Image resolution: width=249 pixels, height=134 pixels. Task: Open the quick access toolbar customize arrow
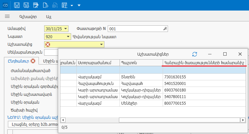79,5
